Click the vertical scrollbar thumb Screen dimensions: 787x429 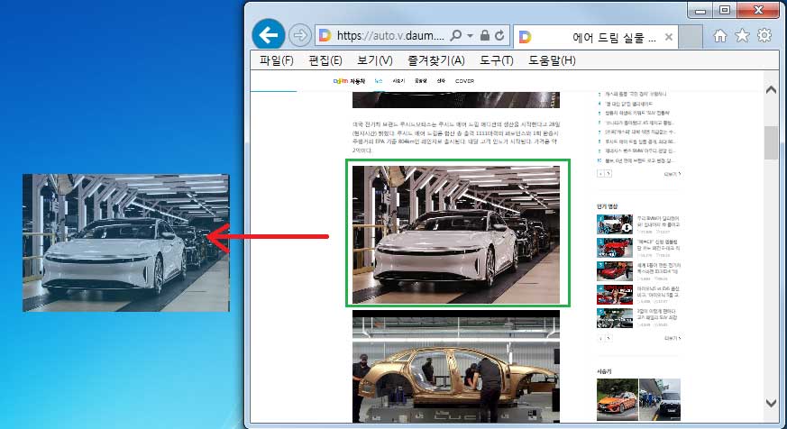point(771,143)
